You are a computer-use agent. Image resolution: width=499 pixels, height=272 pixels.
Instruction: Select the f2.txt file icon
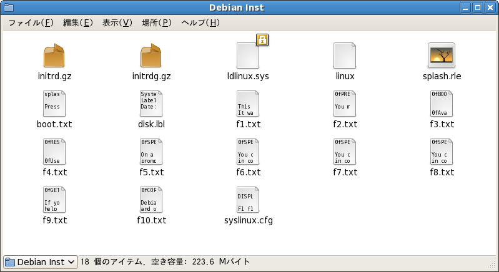344,104
